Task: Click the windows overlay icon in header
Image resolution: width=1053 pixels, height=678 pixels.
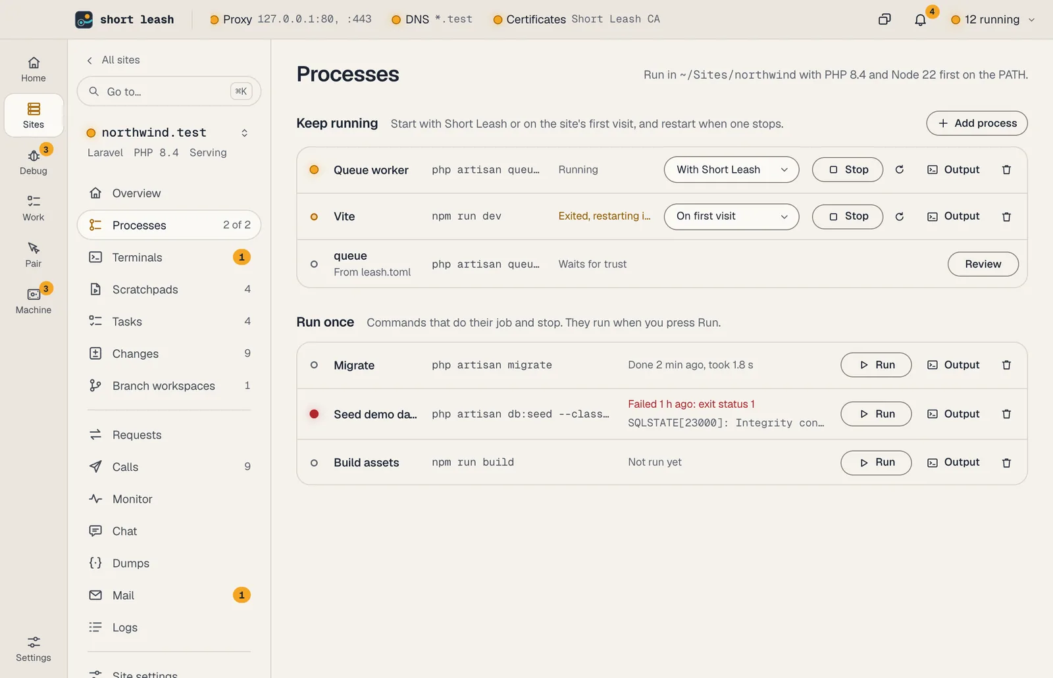Action: click(885, 20)
